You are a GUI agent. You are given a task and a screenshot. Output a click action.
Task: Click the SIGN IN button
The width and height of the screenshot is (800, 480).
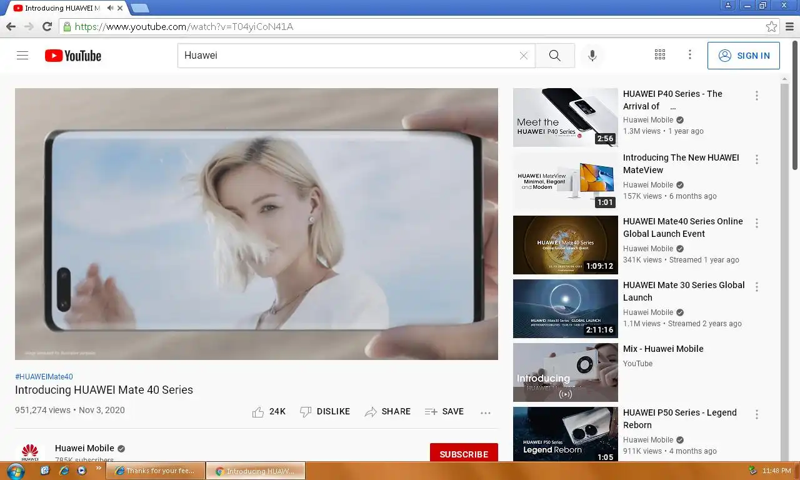point(744,56)
